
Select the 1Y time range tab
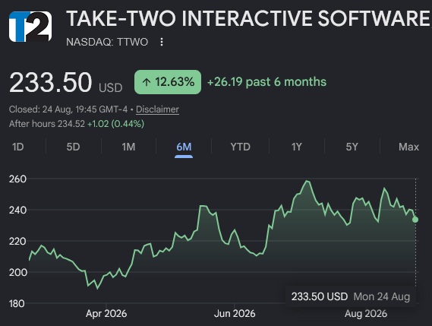point(297,147)
